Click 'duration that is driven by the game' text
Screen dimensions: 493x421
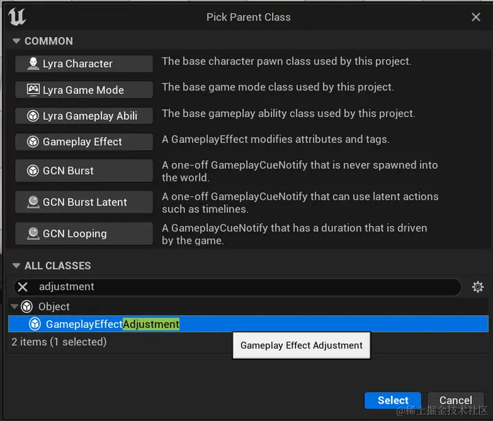point(294,234)
